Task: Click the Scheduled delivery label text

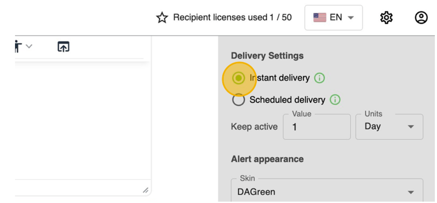Action: (x=287, y=100)
